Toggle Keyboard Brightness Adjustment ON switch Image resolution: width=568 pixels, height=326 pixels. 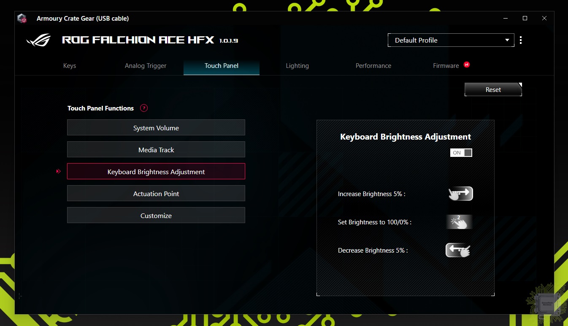point(461,153)
